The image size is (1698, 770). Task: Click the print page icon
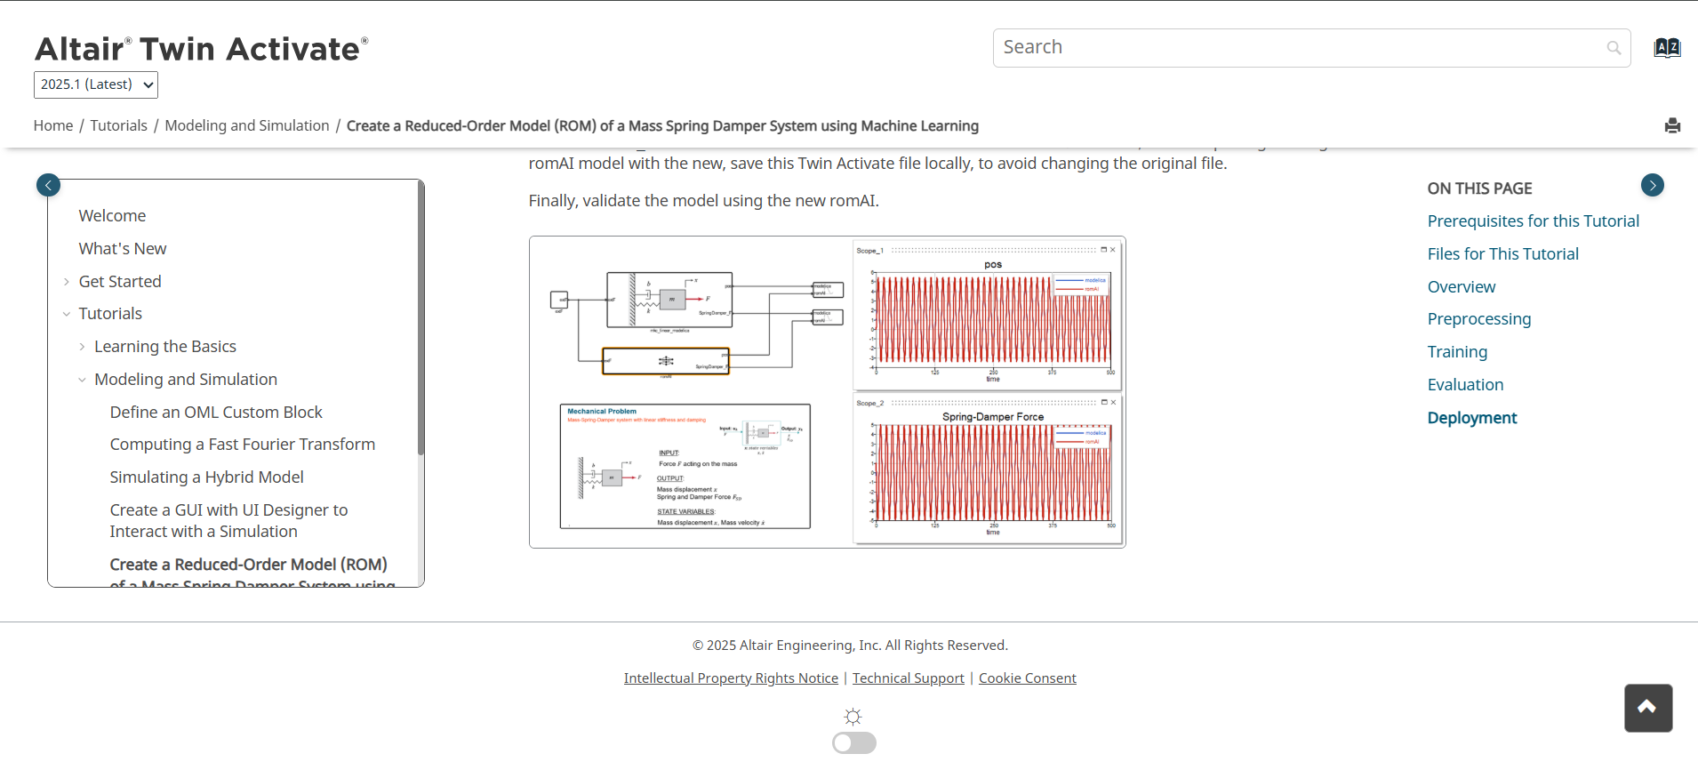1672,125
